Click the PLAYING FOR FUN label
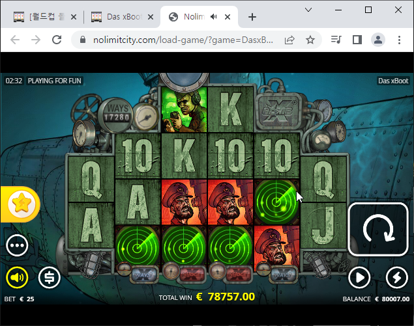This screenshot has height=326, width=414. pos(55,81)
